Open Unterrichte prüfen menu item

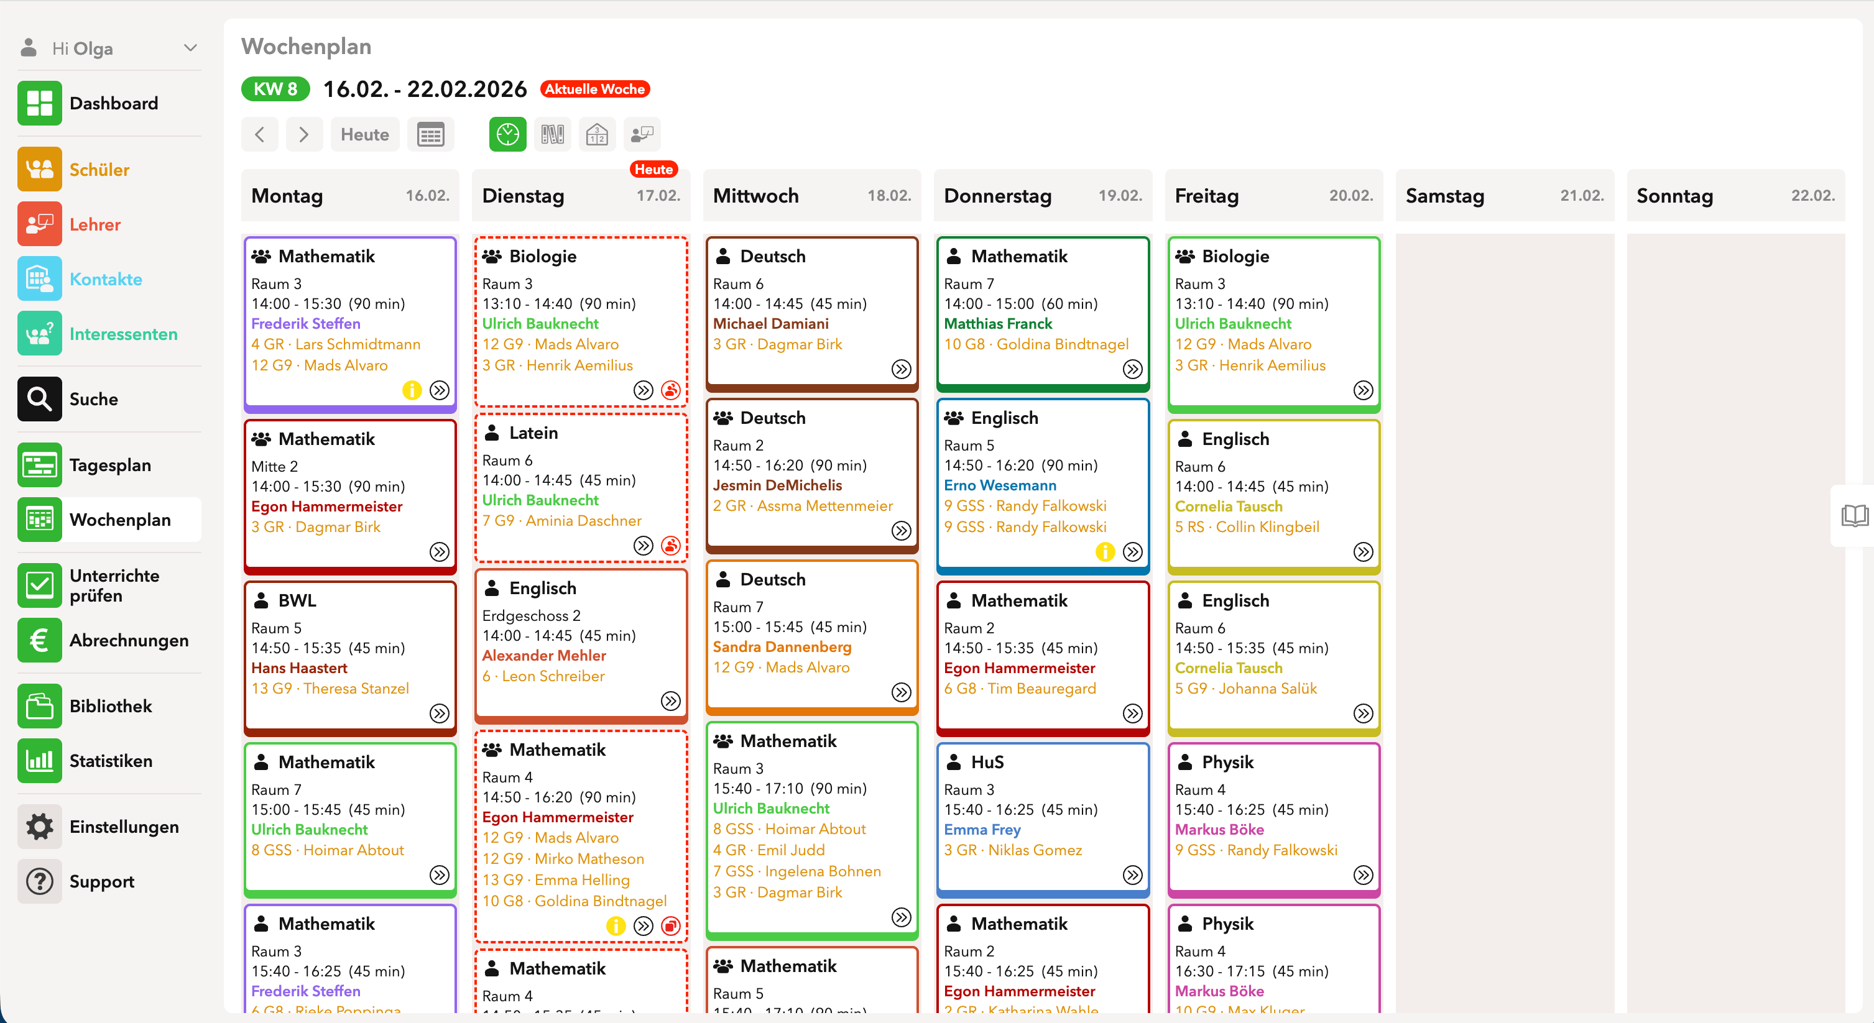114,585
